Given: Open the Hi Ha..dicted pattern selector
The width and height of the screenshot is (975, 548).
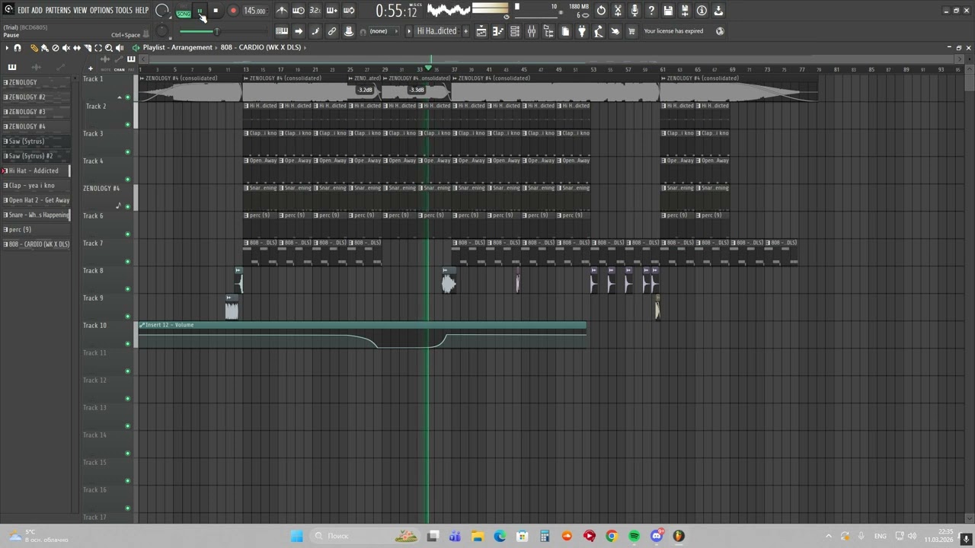Looking at the screenshot, I should 436,31.
